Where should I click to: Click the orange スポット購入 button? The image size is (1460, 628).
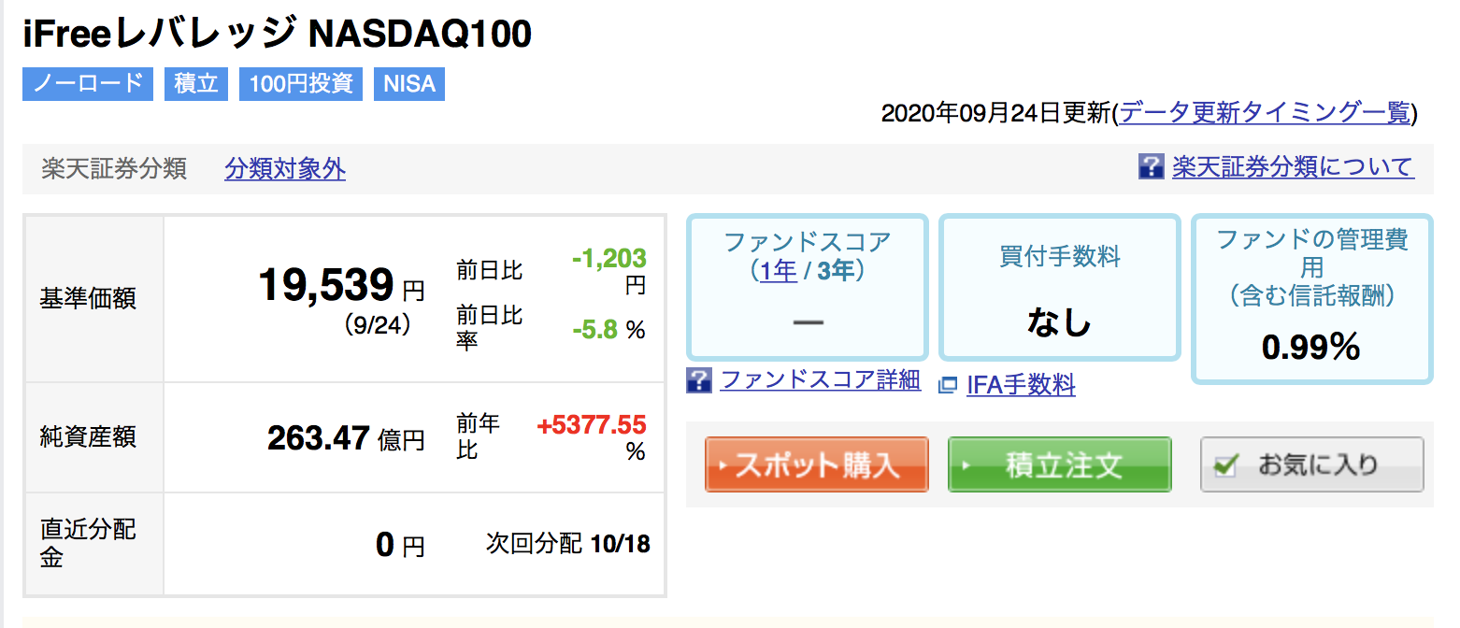(817, 464)
